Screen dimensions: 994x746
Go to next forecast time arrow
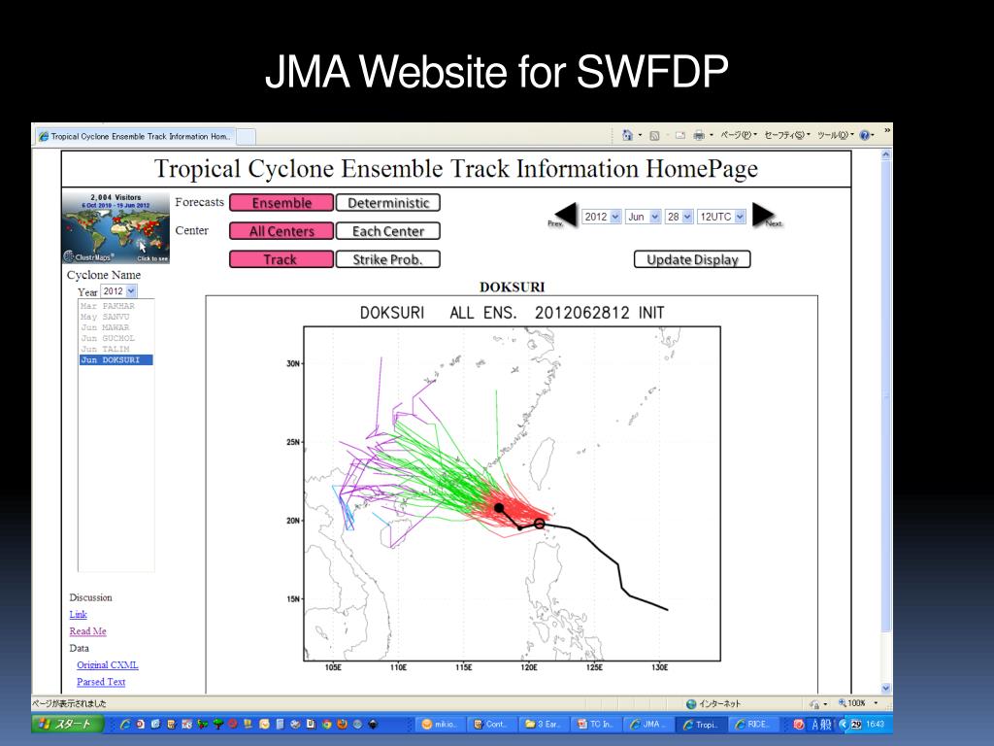pos(767,216)
